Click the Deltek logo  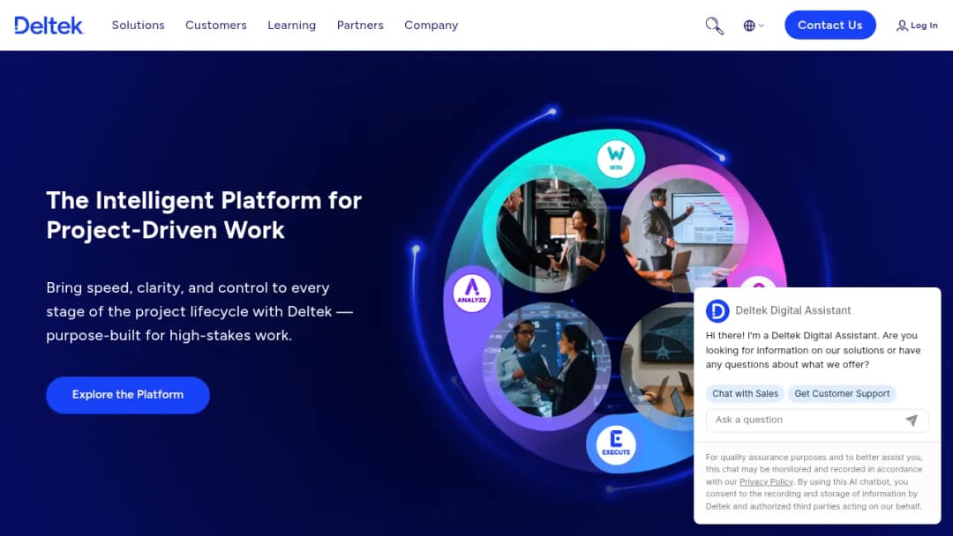[x=49, y=26]
